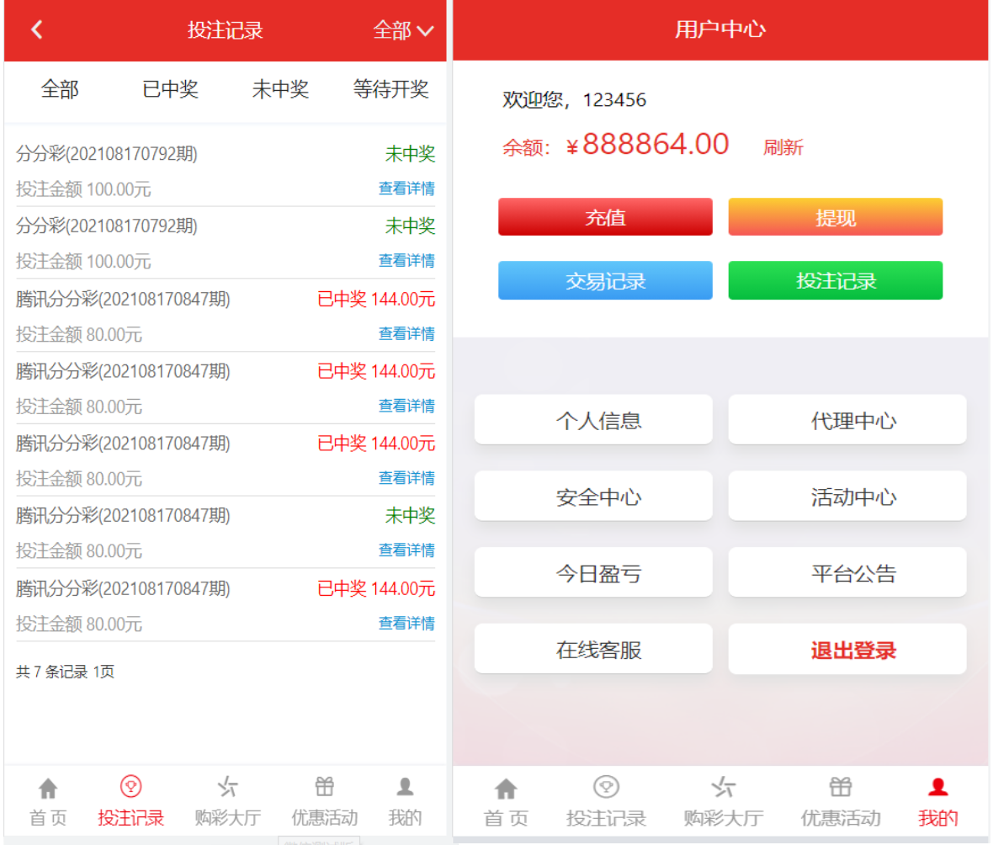This screenshot has width=993, height=845.
Task: Switch to the 已中奖 tab
Action: 170,90
